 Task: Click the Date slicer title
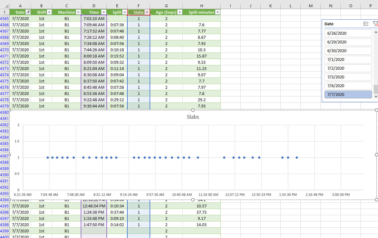pos(329,24)
